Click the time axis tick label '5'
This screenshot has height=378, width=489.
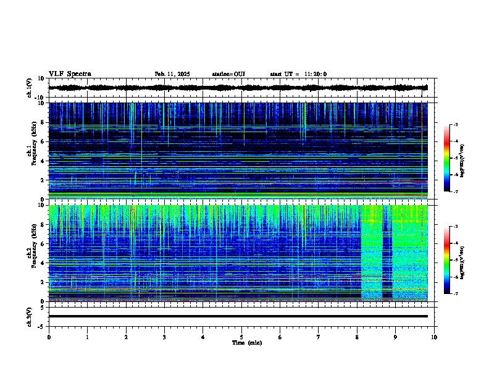[x=241, y=337]
